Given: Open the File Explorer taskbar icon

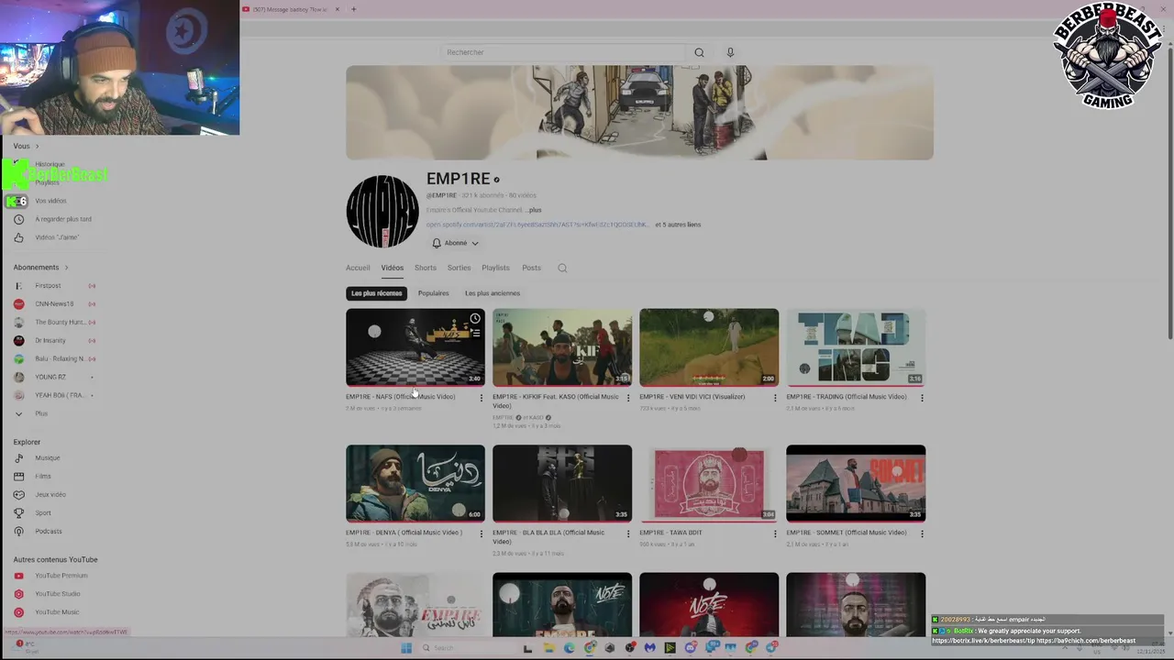Looking at the screenshot, I should pos(548,648).
